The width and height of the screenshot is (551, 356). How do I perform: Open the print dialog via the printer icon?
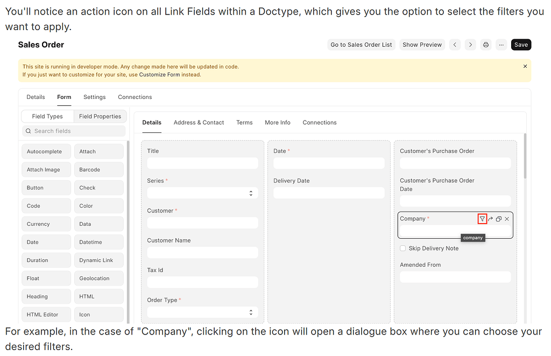point(485,45)
